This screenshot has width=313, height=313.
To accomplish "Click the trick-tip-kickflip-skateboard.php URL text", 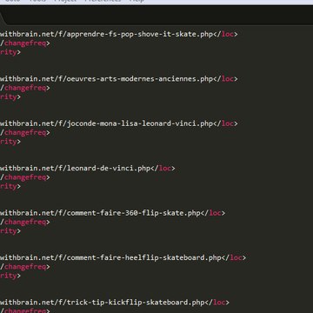I will point(103,303).
